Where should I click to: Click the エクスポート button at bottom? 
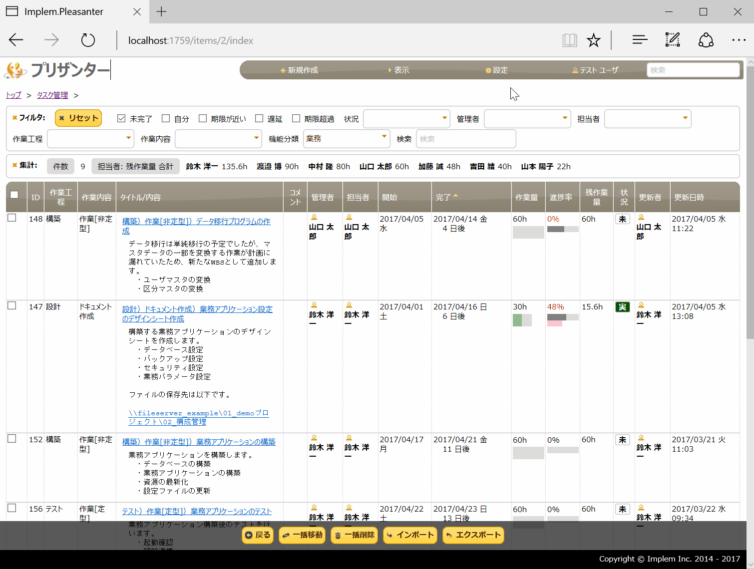tap(473, 535)
